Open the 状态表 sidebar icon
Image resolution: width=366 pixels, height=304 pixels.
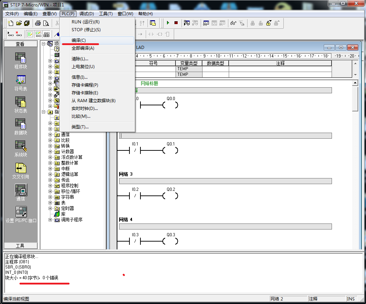21,105
